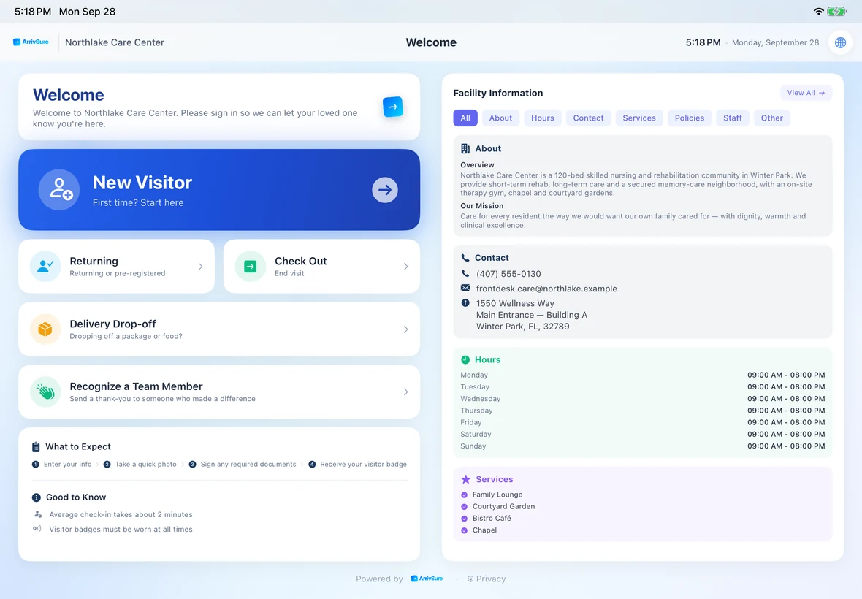Viewport: 862px width, 599px height.
Task: Tap the orange Delivery Drop-off box icon
Action: coord(45,329)
